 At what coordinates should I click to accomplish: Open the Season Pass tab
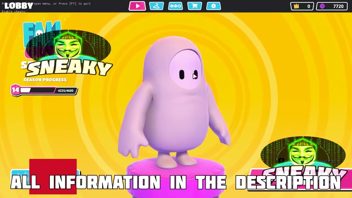(175, 6)
